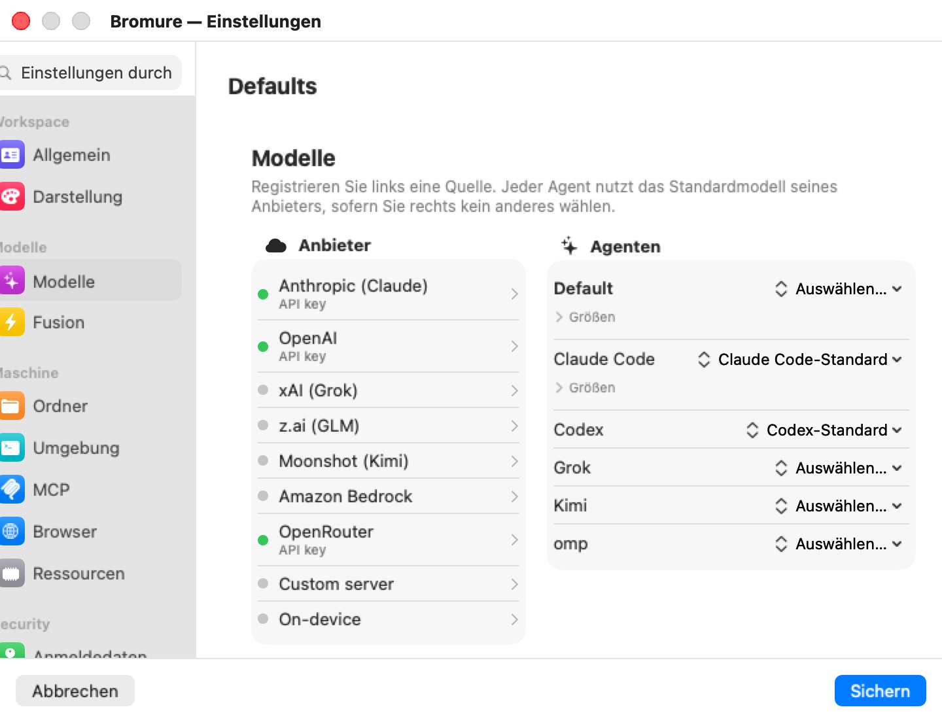Viewport: 942px width, 722px height.
Task: Open the OpenRouter provider row
Action: (389, 540)
